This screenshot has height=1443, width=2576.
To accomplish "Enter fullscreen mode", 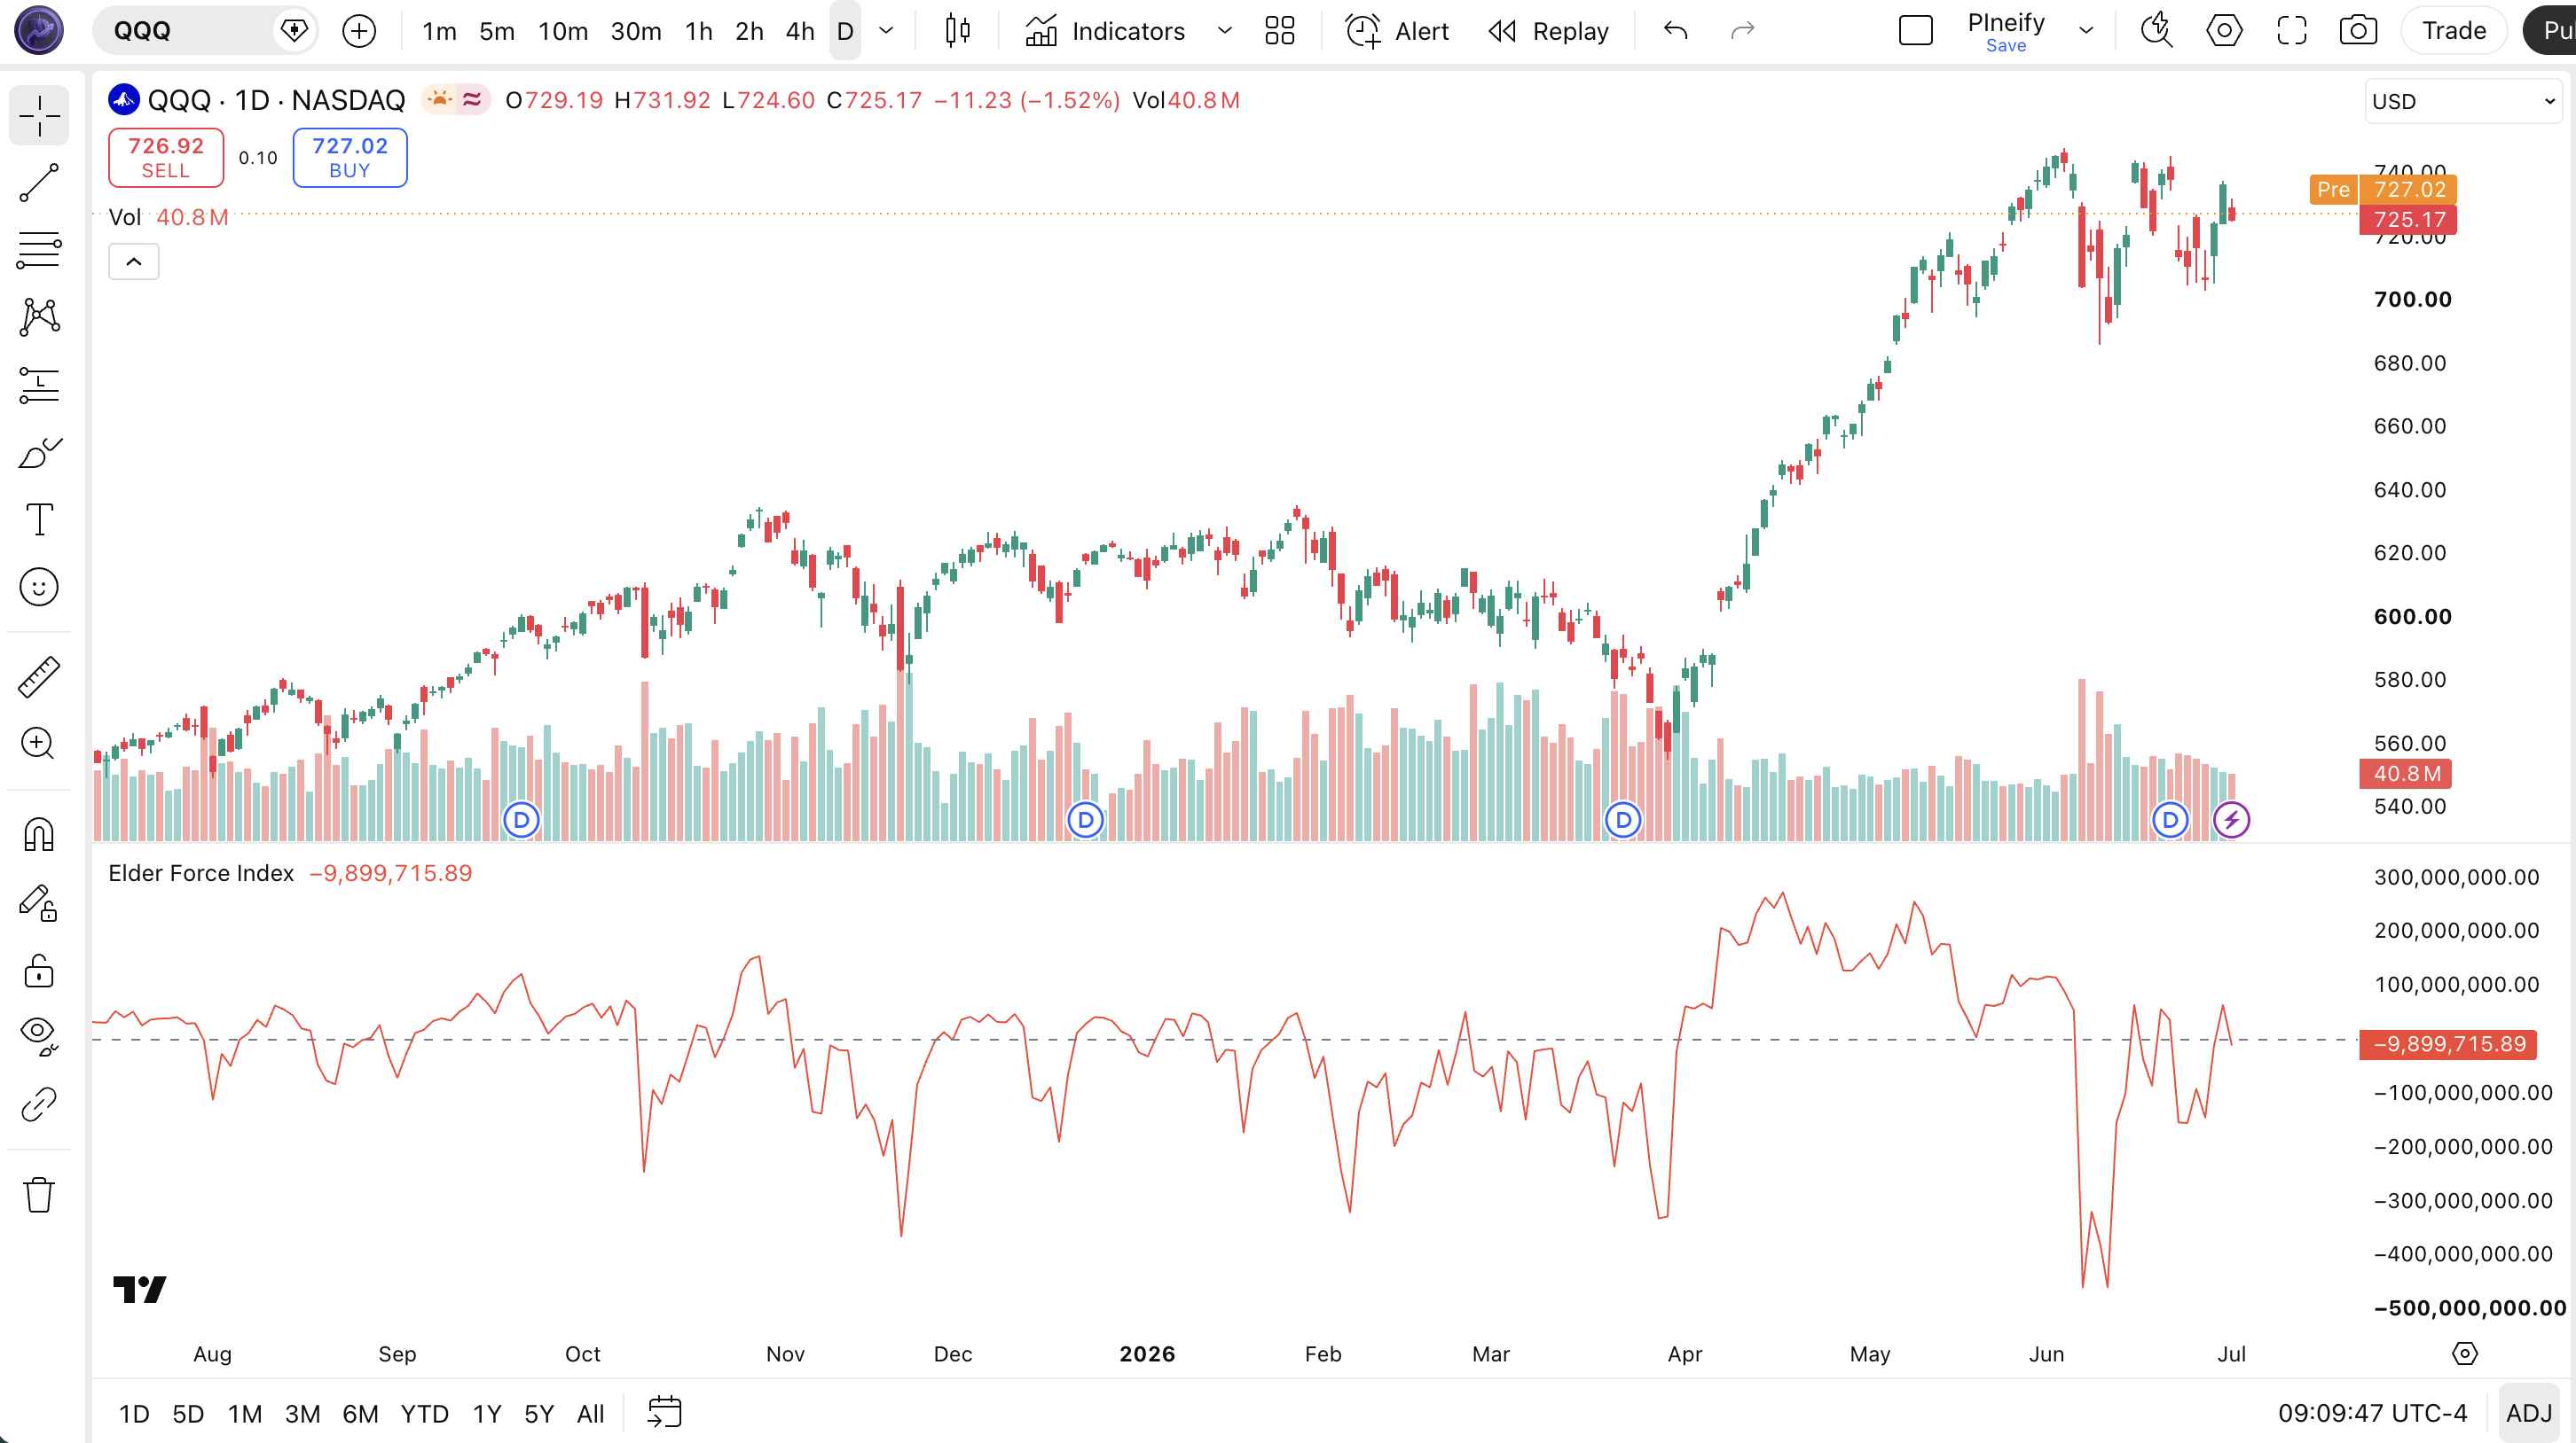I will pyautogui.click(x=2291, y=31).
